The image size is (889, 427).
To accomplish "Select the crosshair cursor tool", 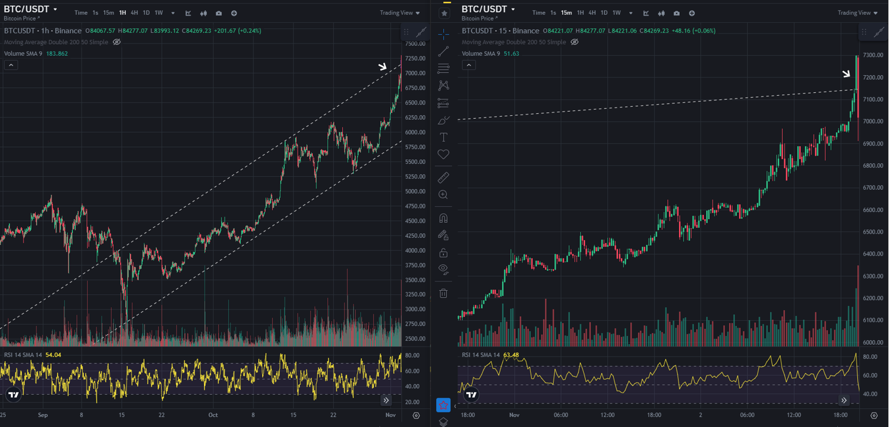I will tap(443, 35).
